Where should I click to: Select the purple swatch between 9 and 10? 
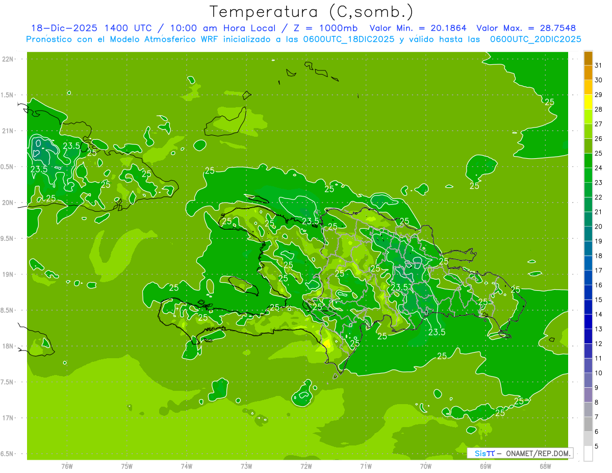point(588,380)
